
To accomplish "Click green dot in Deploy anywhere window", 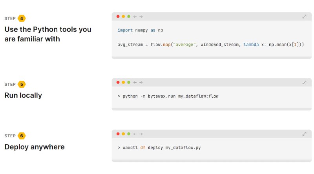I will tap(129, 134).
